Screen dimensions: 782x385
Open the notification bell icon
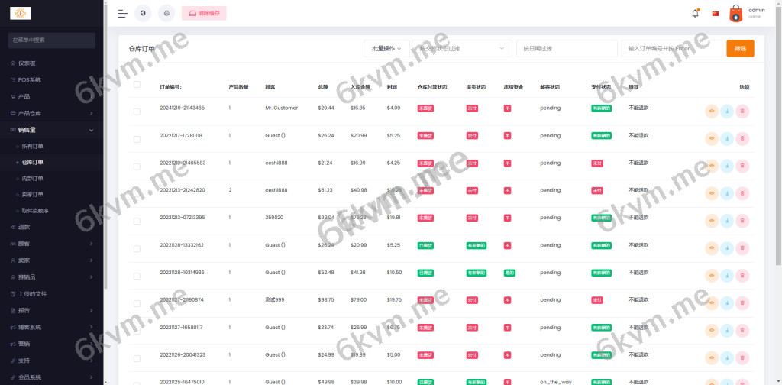point(695,13)
